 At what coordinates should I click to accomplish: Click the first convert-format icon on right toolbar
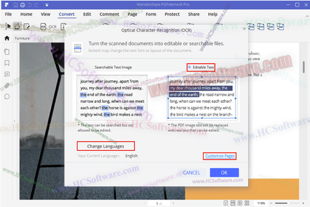251,26
